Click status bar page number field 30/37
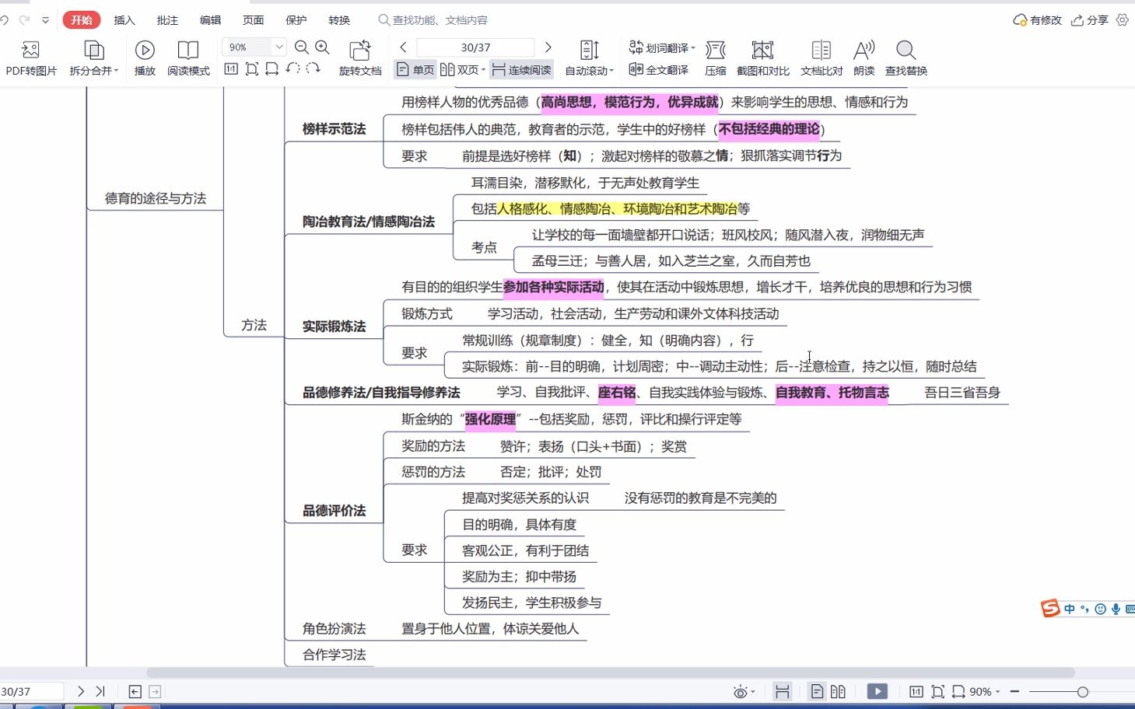Image resolution: width=1135 pixels, height=709 pixels. [x=31, y=691]
